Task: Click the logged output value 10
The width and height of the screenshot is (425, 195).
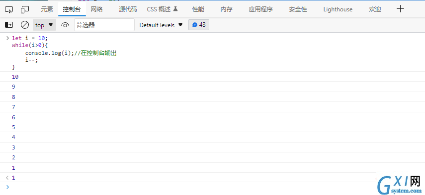Action: [15, 77]
